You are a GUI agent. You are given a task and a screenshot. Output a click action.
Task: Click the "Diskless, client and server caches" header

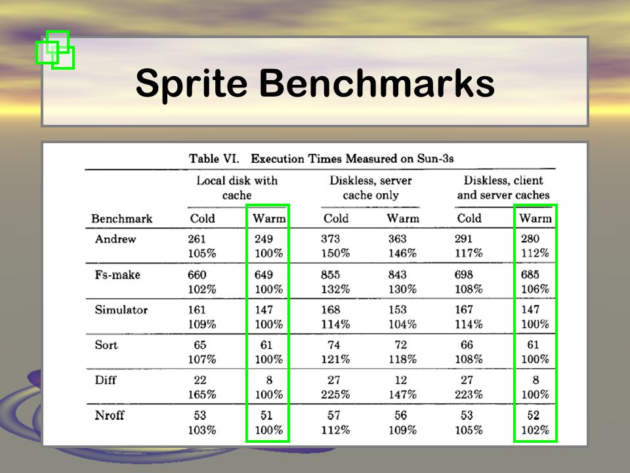click(x=503, y=188)
